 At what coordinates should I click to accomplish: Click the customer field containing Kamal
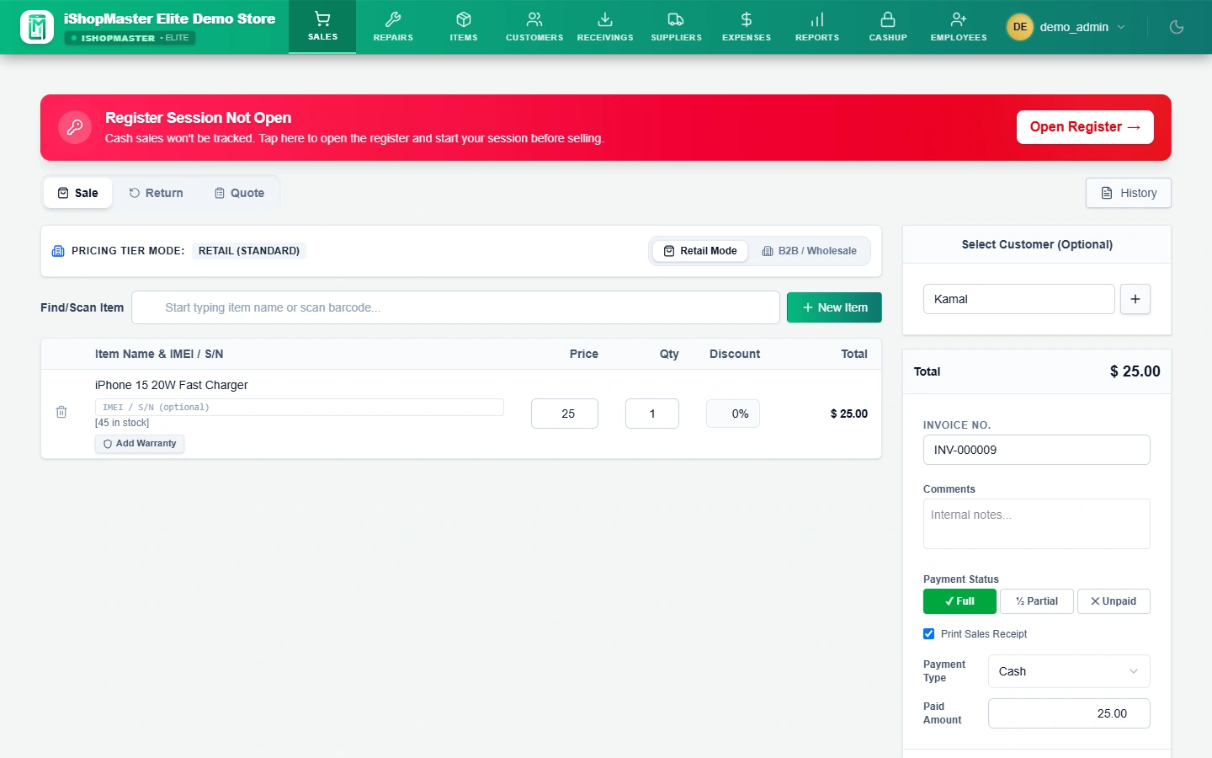click(x=1019, y=299)
